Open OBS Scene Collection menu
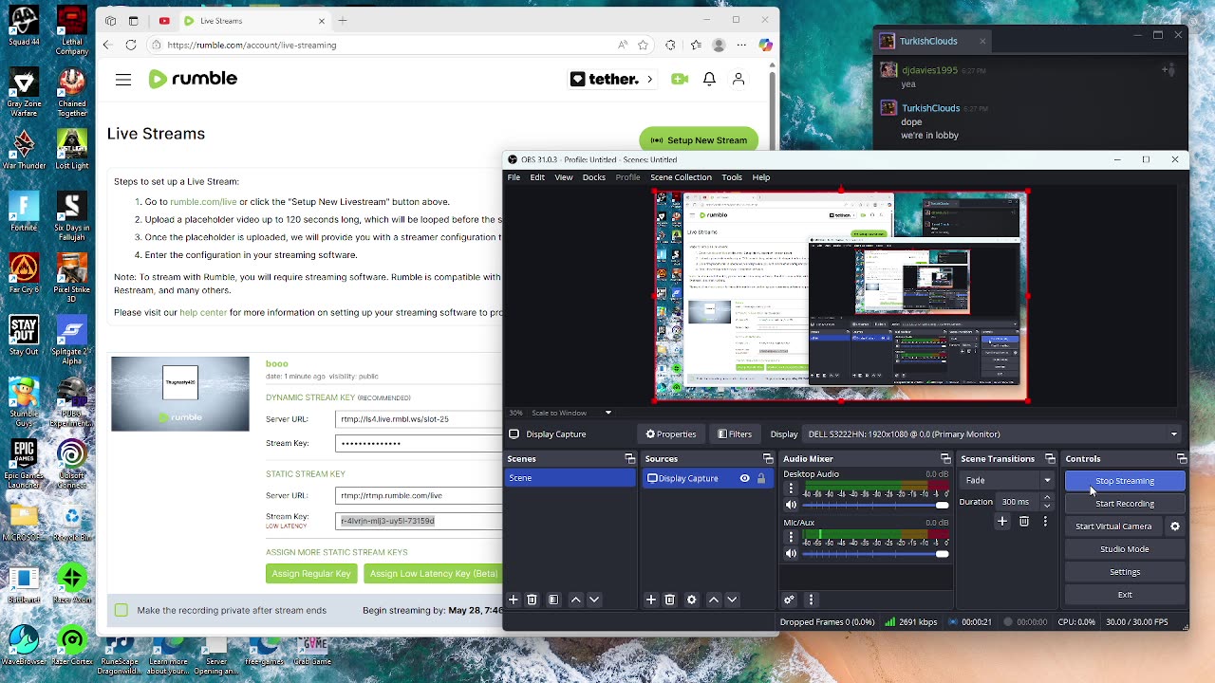The image size is (1215, 683). pyautogui.click(x=681, y=177)
